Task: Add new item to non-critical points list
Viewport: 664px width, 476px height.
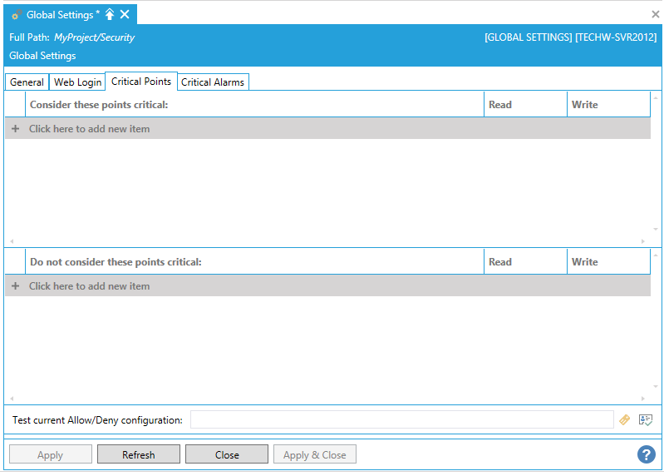Action: 90,286
